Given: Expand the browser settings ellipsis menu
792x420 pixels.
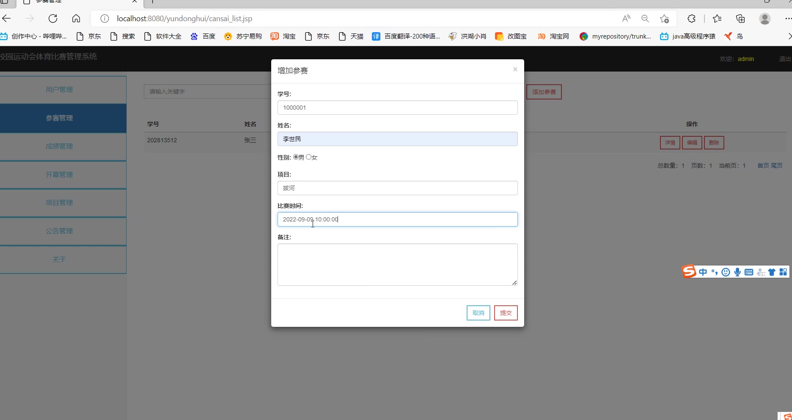Looking at the screenshot, I should click(788, 19).
